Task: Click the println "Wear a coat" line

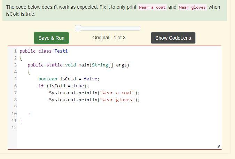Action: pyautogui.click(x=94, y=93)
